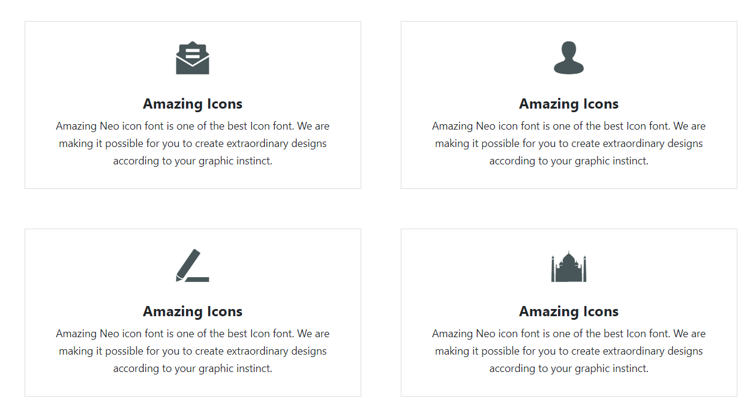Select the pencil edit icon
756x420 pixels.
pyautogui.click(x=193, y=265)
